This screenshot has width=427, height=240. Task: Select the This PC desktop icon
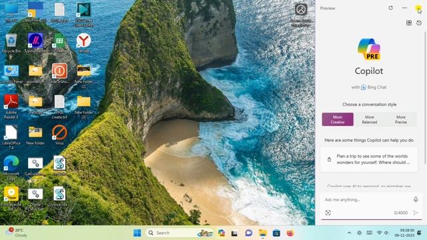(x=11, y=13)
